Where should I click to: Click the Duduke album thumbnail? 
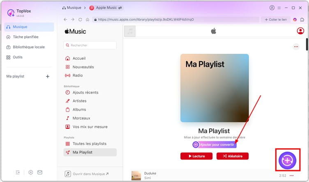136,175
